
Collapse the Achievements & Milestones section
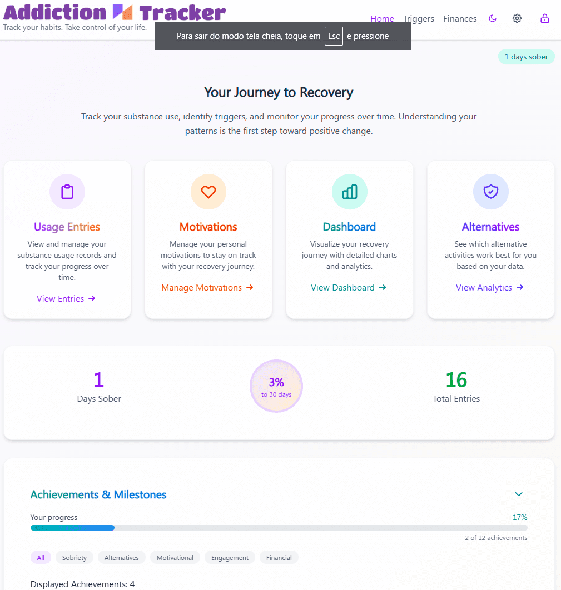pos(518,494)
